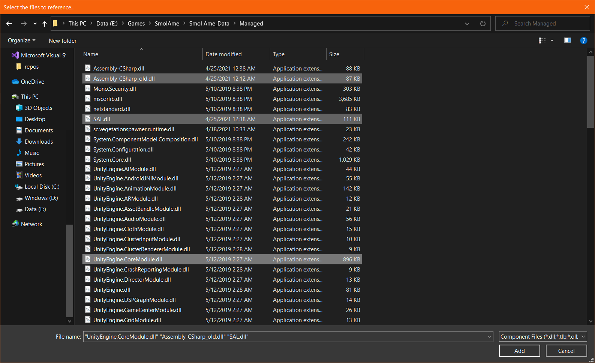595x363 pixels.
Task: Select Windows (D:) drive
Action: click(x=37, y=198)
